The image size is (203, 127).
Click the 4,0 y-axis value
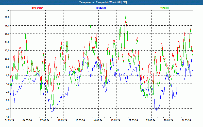pos(8,84)
